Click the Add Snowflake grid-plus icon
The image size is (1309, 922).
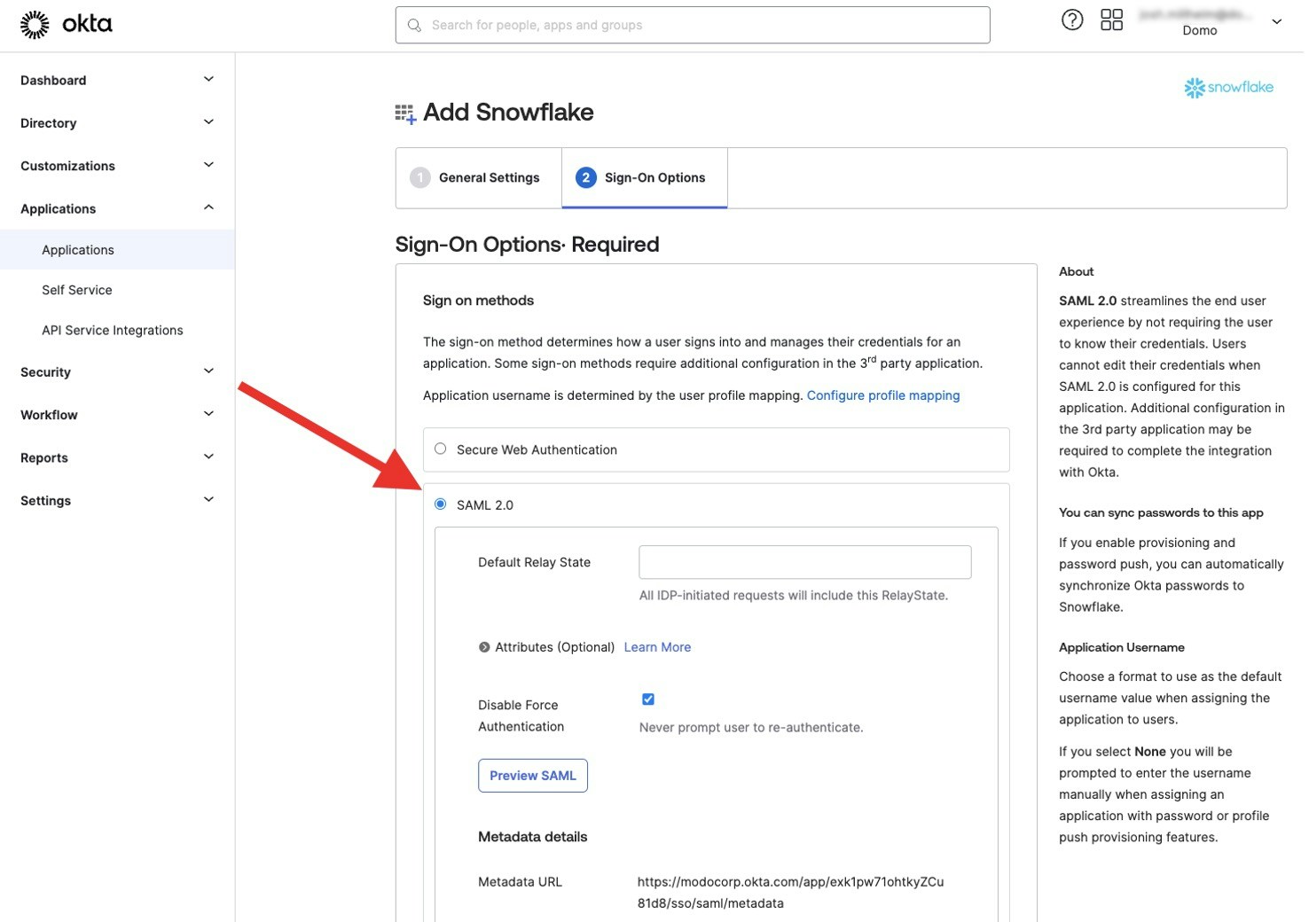tap(405, 113)
